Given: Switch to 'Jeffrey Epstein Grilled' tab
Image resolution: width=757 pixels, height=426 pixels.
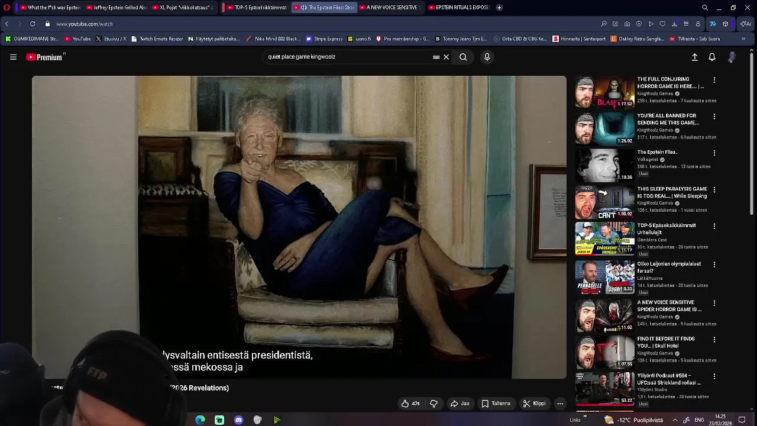Looking at the screenshot, I should tap(118, 8).
